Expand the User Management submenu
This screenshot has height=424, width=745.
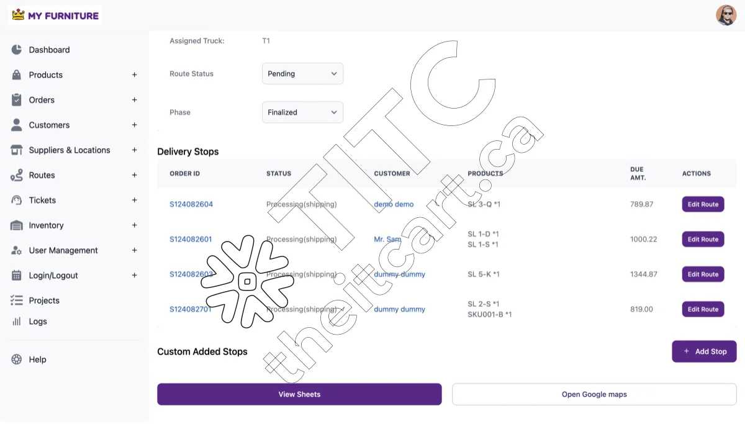click(134, 251)
